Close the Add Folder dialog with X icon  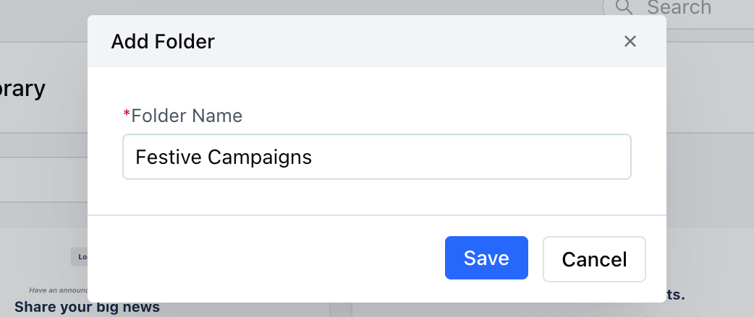click(630, 41)
